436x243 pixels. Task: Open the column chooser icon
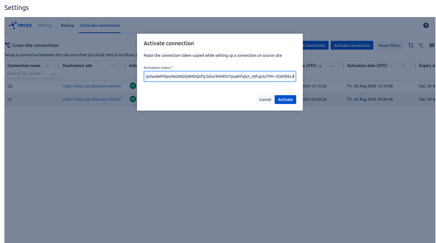[431, 45]
